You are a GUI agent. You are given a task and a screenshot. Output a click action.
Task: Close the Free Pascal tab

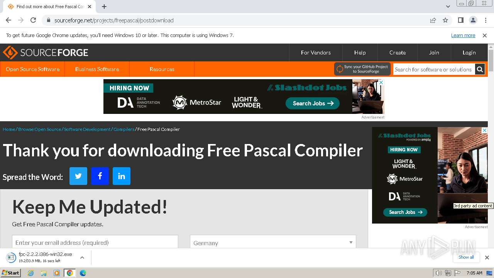[90, 7]
